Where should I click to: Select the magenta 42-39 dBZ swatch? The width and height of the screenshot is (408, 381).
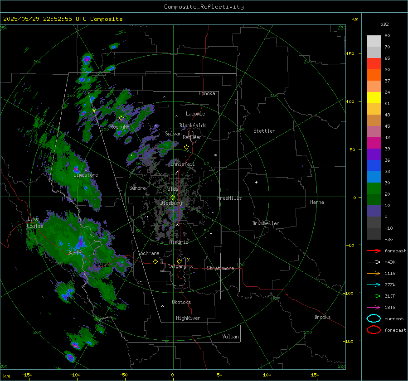374,143
